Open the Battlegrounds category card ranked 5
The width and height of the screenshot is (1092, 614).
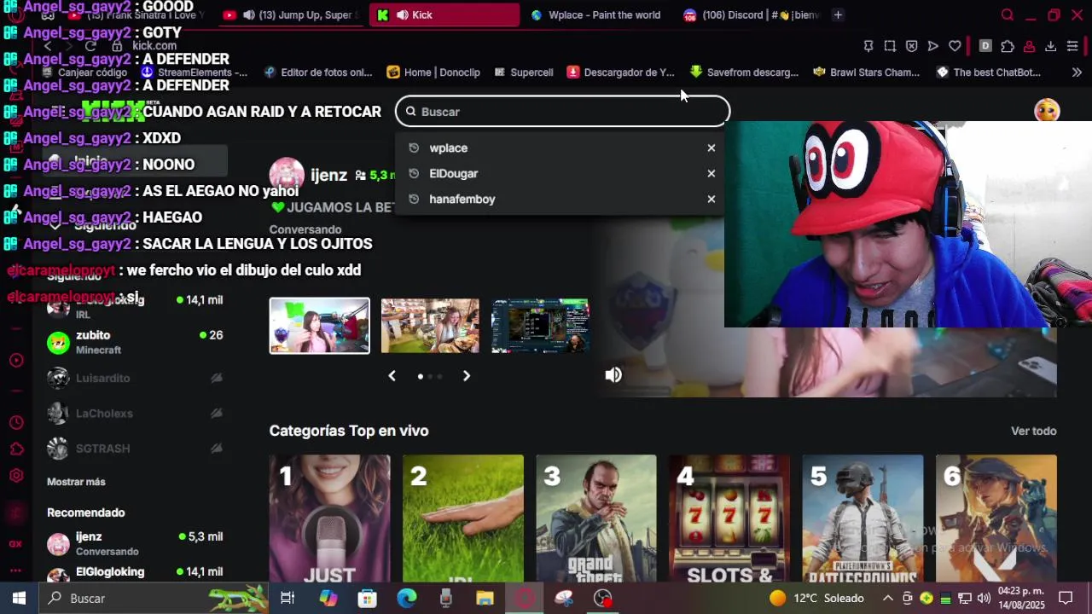tap(863, 518)
